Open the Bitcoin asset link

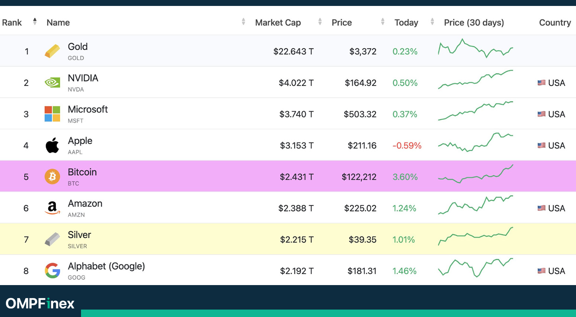(82, 172)
